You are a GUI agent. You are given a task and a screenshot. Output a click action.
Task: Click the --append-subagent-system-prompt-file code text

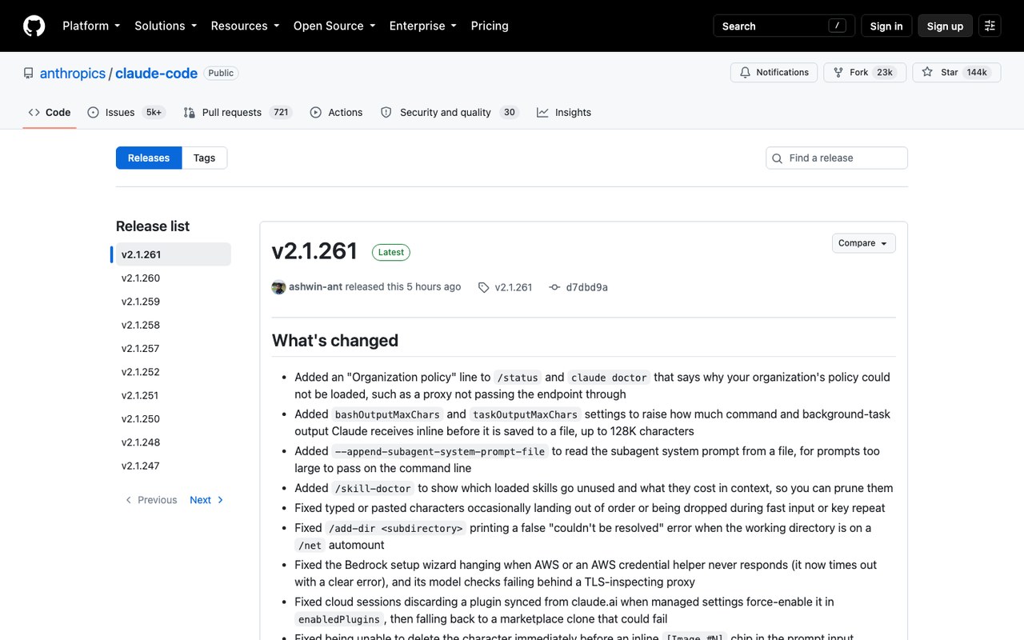click(440, 451)
